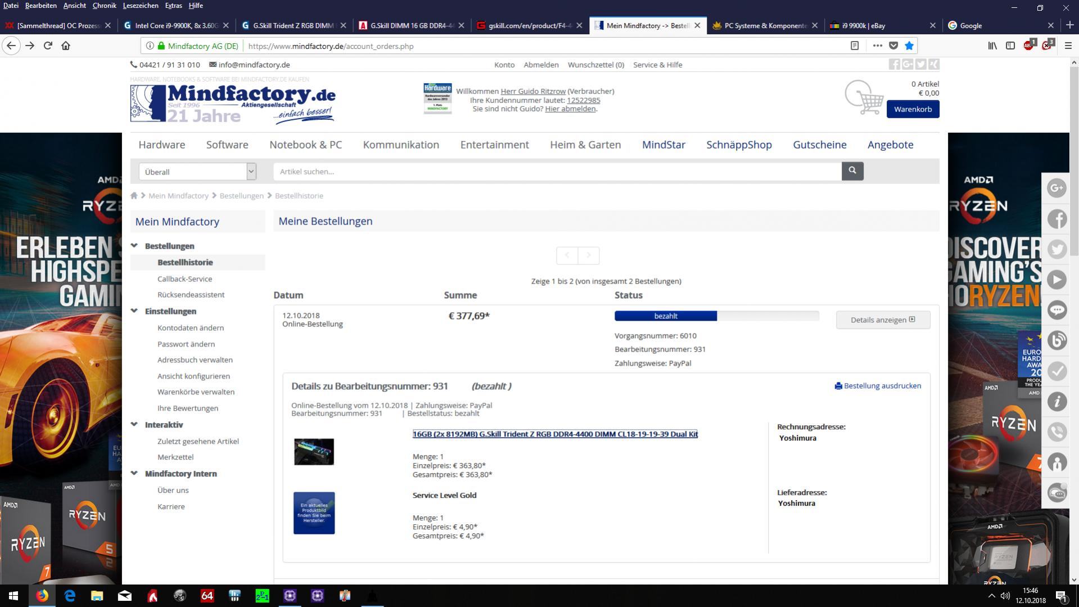1079x607 pixels.
Task: Click the Firefox reload page icon
Action: 48,46
